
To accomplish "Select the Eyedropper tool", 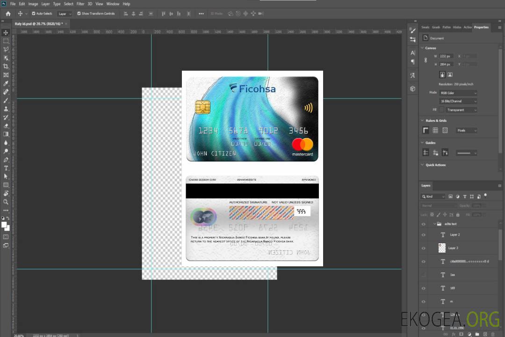I will click(x=6, y=83).
